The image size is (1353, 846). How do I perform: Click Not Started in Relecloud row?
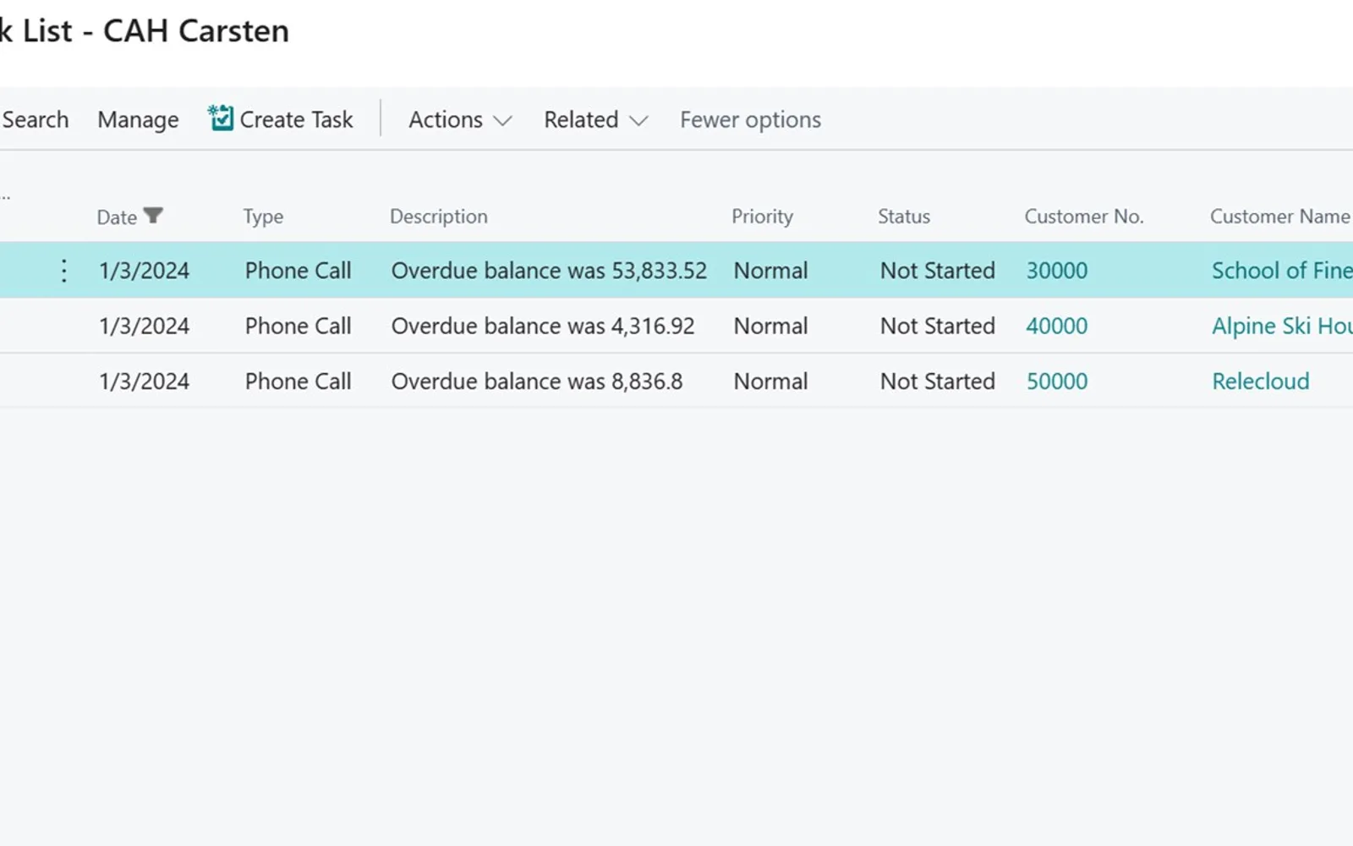click(938, 382)
